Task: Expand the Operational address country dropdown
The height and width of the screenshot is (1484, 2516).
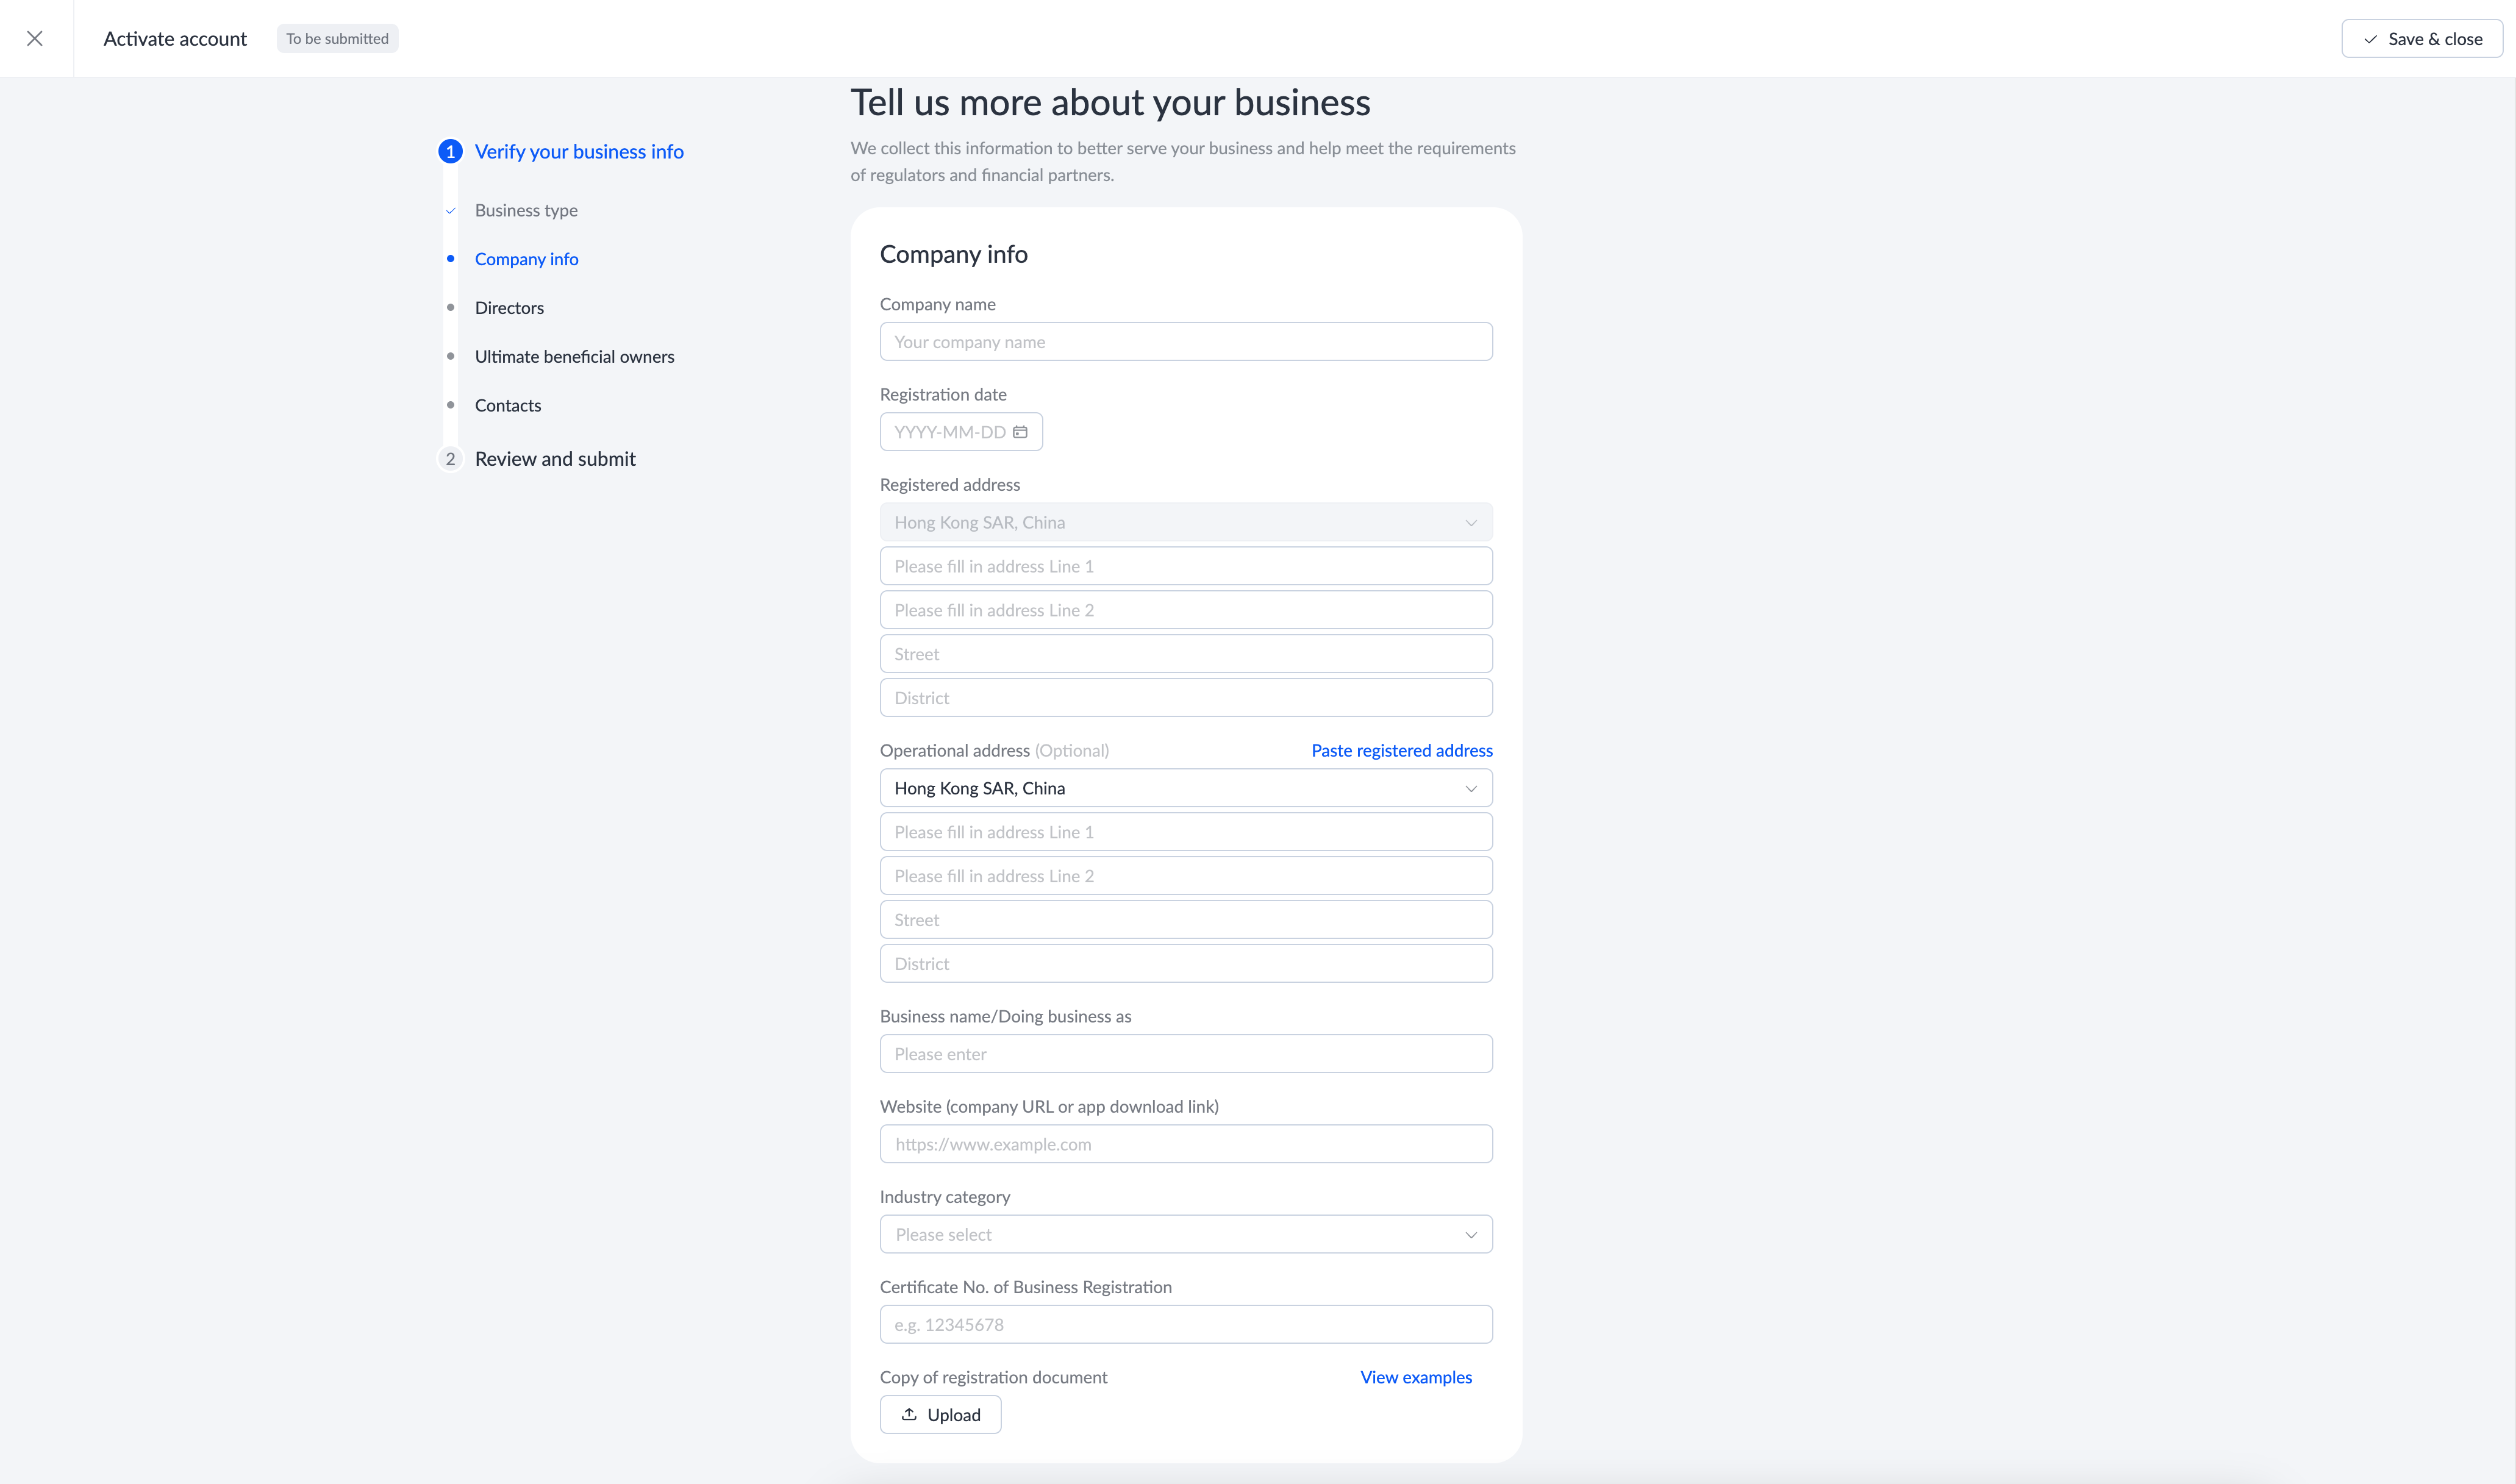Action: point(1185,788)
